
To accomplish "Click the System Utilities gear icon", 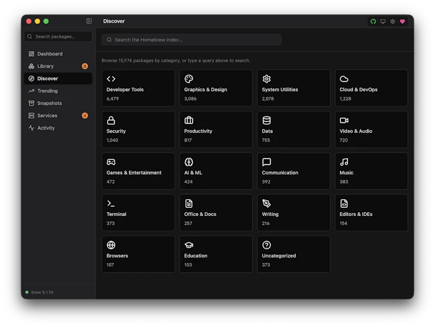I will [x=266, y=79].
